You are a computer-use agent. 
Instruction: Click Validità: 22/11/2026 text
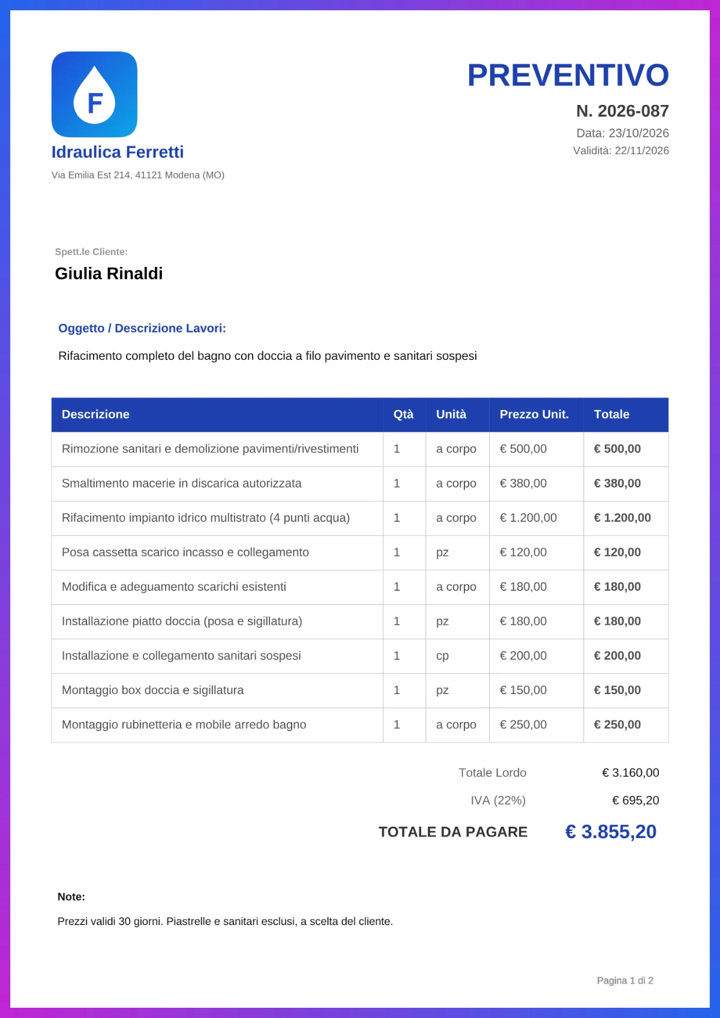pos(621,151)
